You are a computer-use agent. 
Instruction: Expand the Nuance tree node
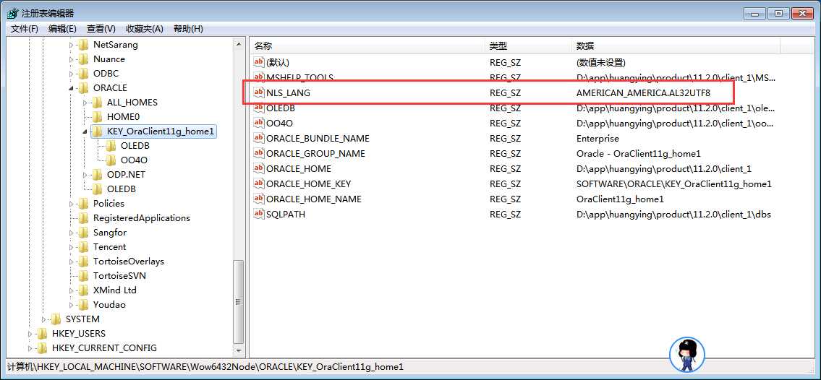72,59
